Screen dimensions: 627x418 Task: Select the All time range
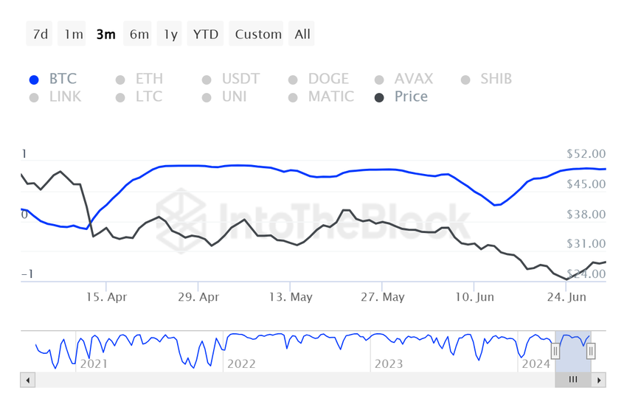tap(302, 34)
